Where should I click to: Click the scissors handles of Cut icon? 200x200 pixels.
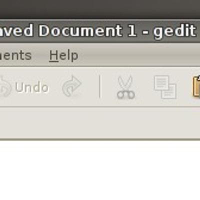(x=125, y=95)
